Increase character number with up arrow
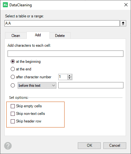This screenshot has width=131, height=154. (x=69, y=76)
